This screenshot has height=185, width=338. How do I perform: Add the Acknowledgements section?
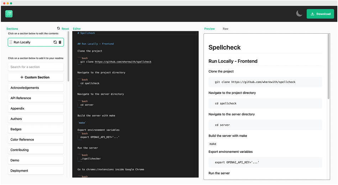pos(36,88)
